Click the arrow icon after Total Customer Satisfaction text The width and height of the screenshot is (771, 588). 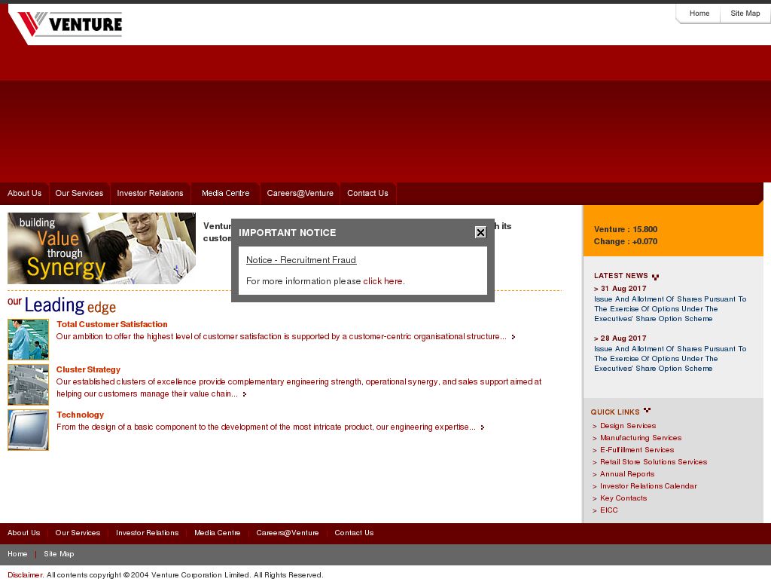click(x=513, y=337)
